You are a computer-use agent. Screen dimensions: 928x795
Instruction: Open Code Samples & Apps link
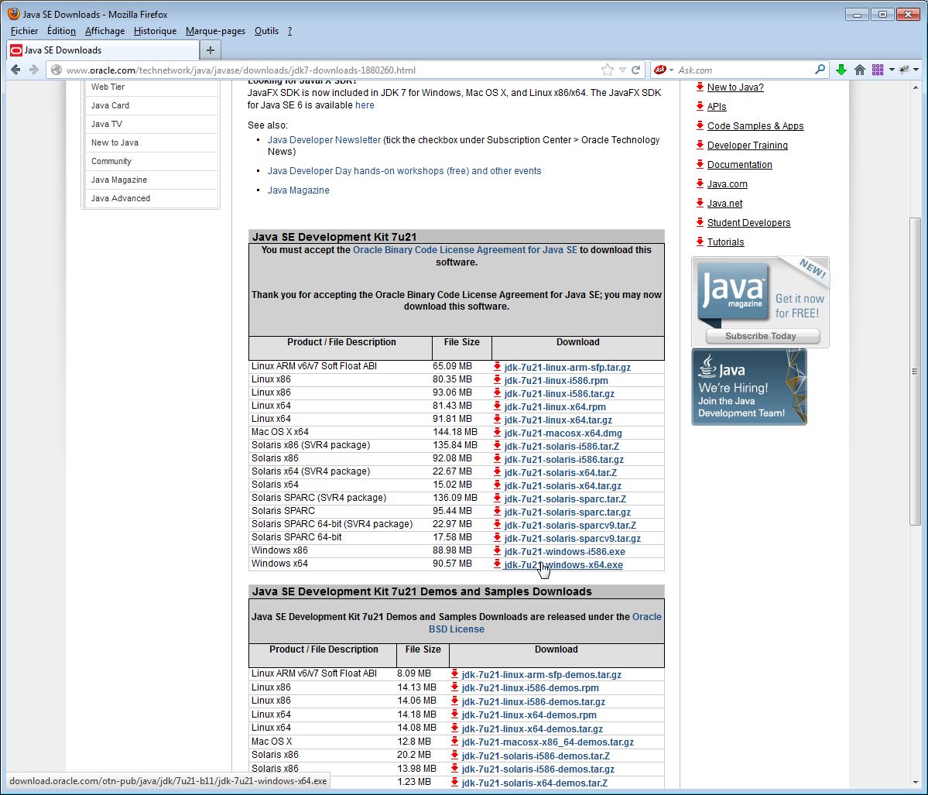tap(755, 125)
